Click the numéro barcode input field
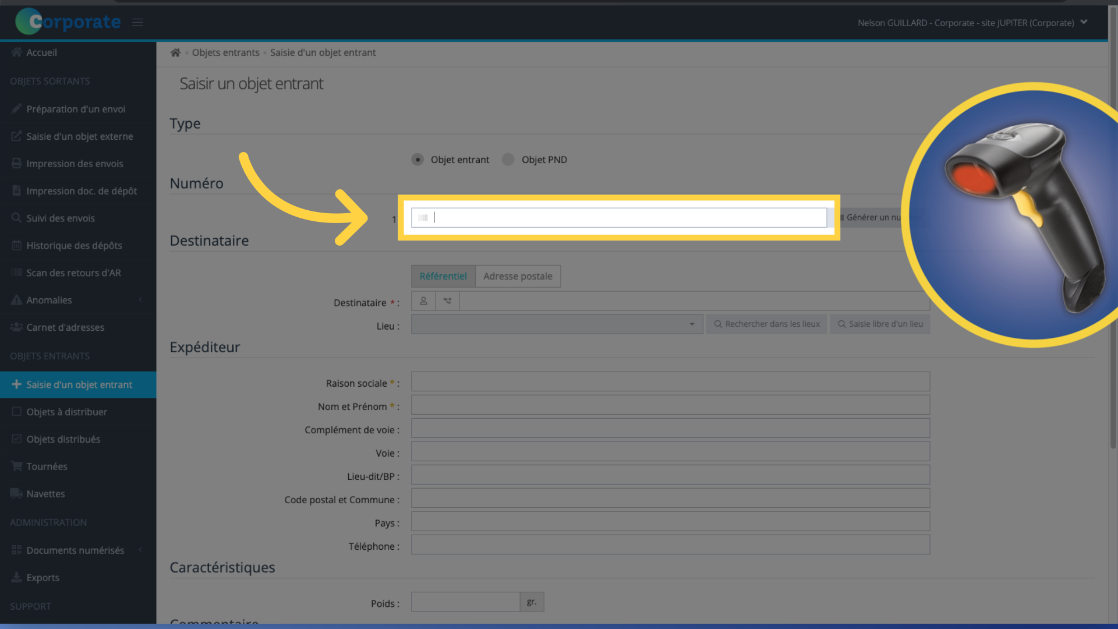The image size is (1118, 629). tap(618, 217)
